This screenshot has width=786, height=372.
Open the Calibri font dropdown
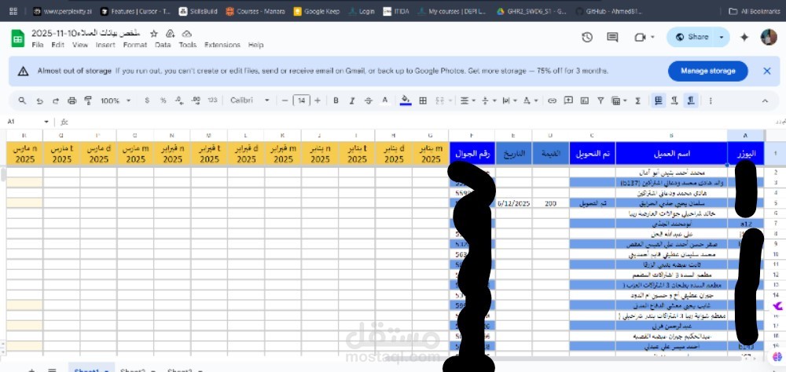250,100
